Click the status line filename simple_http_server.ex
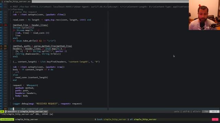This screenshot has width=220, height=123. click(x=34, y=111)
